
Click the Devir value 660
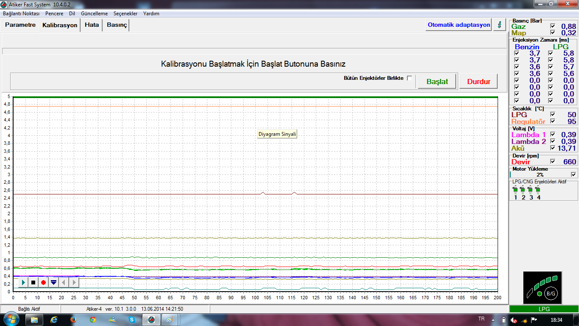click(569, 162)
